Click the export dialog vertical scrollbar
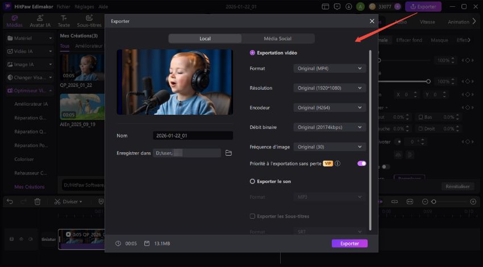Viewport: 483px width, 267px height. click(x=370, y=140)
